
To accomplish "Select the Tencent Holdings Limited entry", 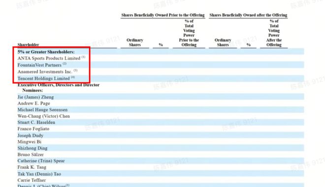I will tap(46, 79).
